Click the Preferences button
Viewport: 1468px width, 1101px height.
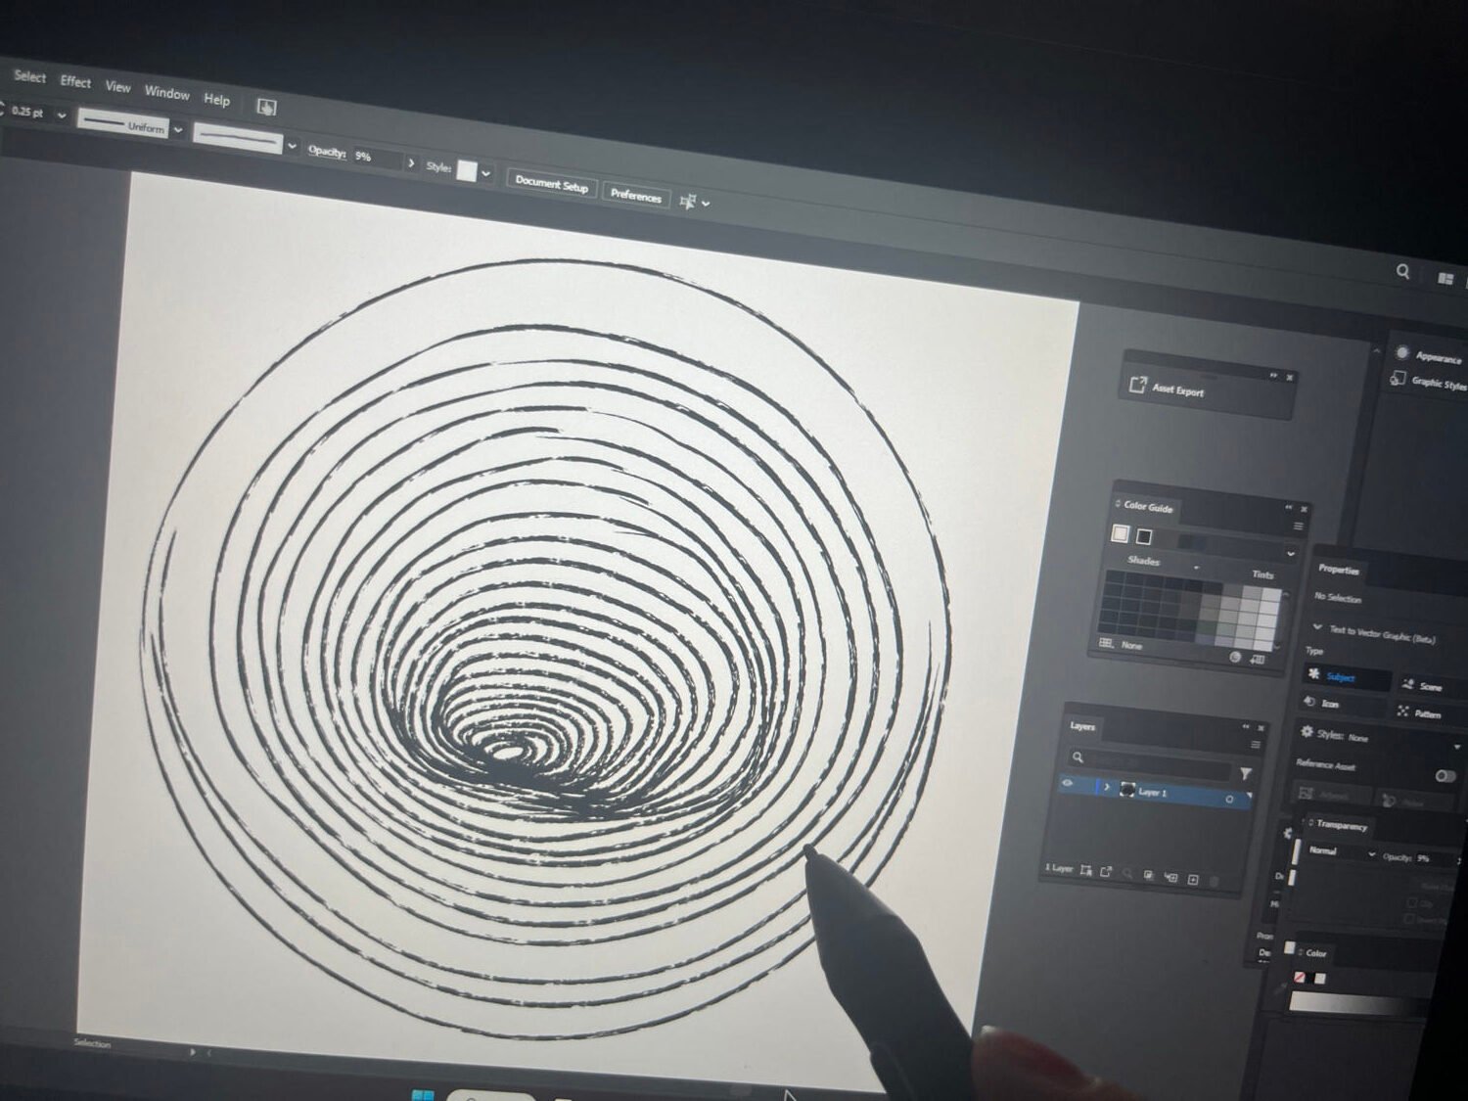[x=636, y=196]
